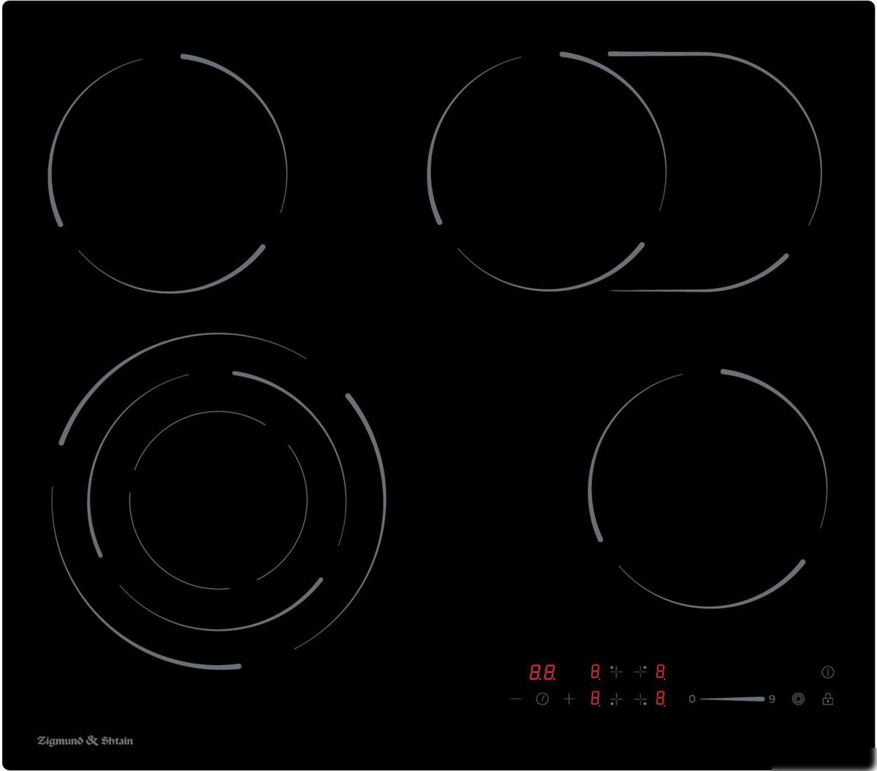Viewport: 877px width, 771px height.
Task: Decrease timer with the minus button
Action: pyautogui.click(x=516, y=699)
